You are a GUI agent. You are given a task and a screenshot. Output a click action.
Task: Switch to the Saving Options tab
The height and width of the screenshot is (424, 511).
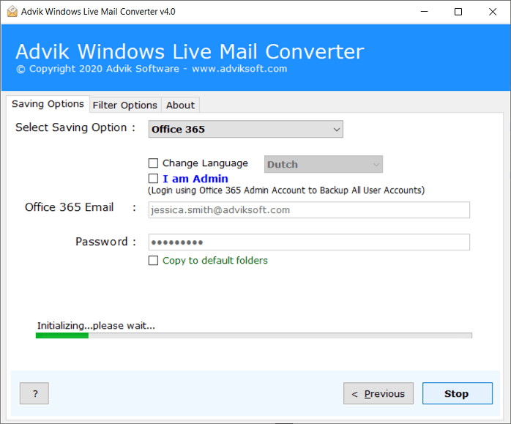click(48, 104)
